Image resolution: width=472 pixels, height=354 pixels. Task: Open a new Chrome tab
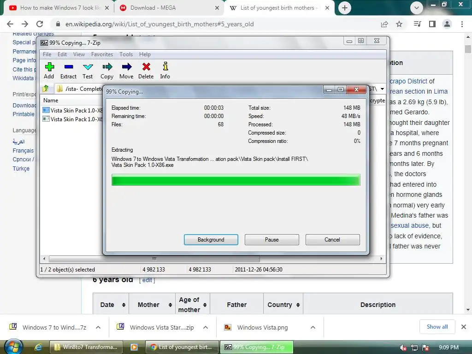[x=345, y=8]
